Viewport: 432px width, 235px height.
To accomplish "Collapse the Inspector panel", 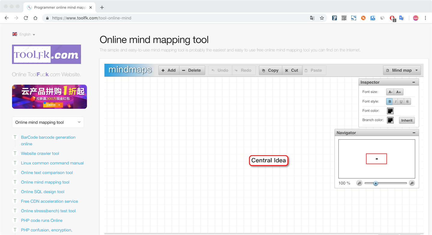I will pos(414,82).
